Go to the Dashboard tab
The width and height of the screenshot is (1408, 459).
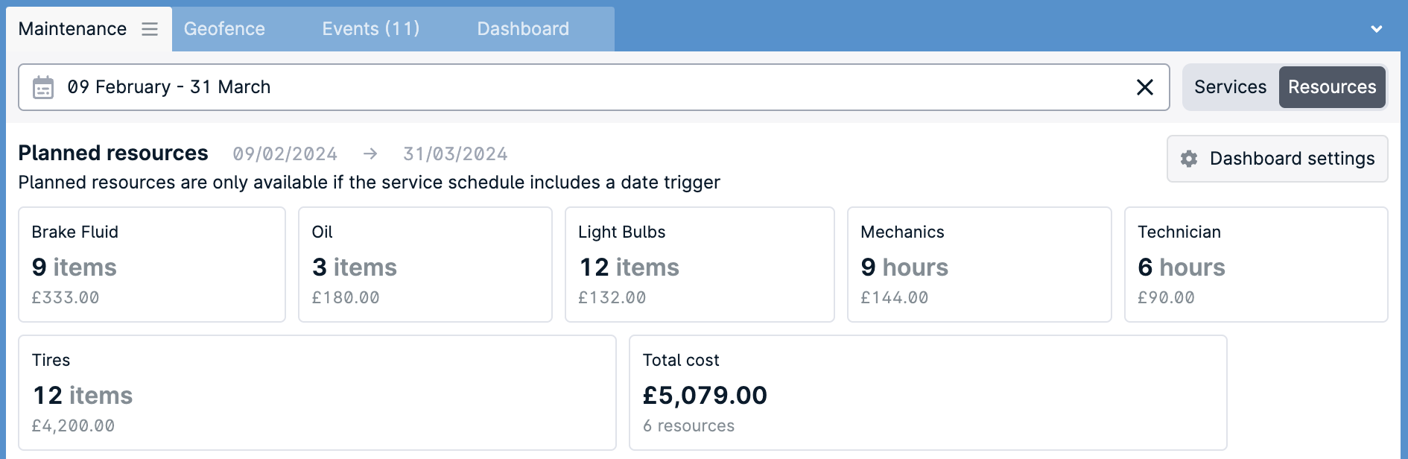[x=523, y=29]
